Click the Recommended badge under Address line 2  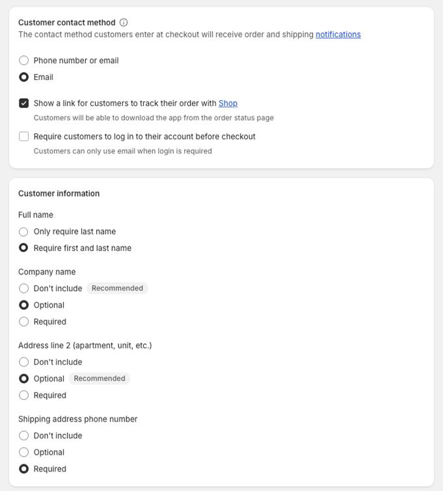click(x=100, y=378)
